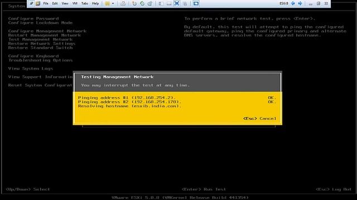Click the yellow icon left of File menu
357x200 pixels.
38,3
